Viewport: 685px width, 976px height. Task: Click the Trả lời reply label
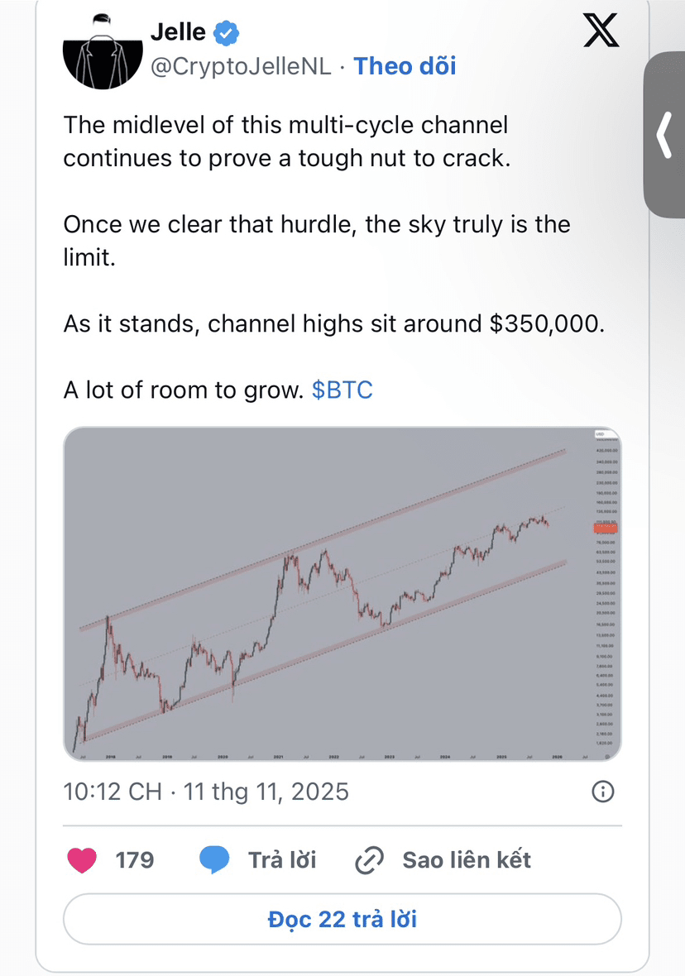coord(282,860)
